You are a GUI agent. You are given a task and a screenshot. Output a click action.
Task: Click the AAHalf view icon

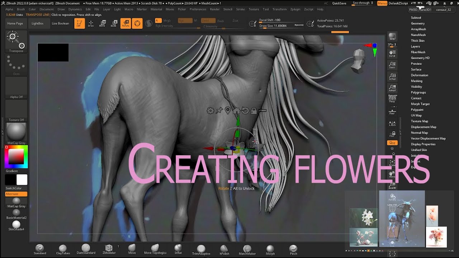point(392,88)
